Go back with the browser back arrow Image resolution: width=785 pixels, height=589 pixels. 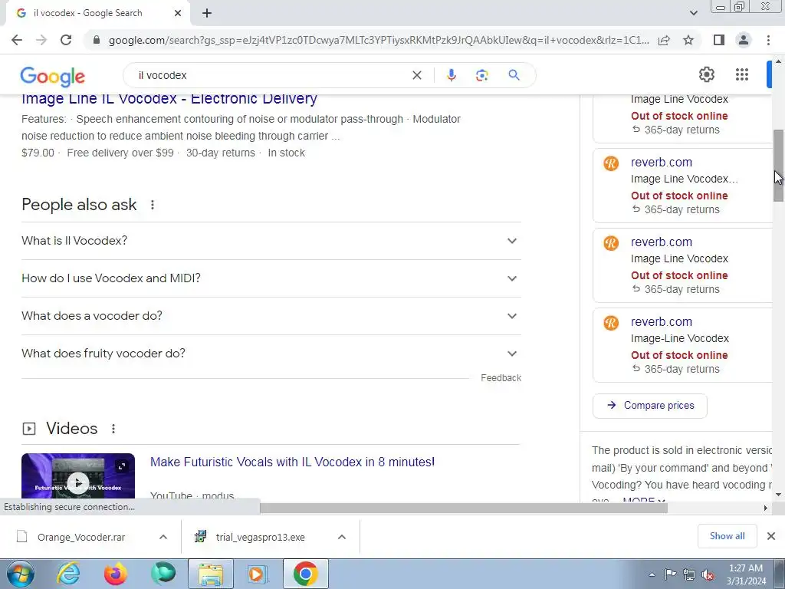point(17,40)
